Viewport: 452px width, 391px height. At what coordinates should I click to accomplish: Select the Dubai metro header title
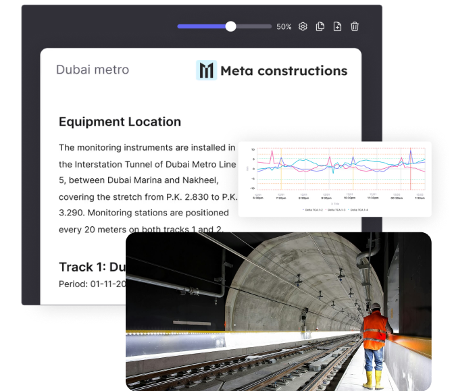(x=92, y=70)
